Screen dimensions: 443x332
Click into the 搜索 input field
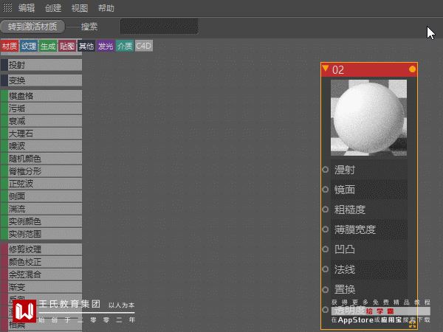click(159, 27)
